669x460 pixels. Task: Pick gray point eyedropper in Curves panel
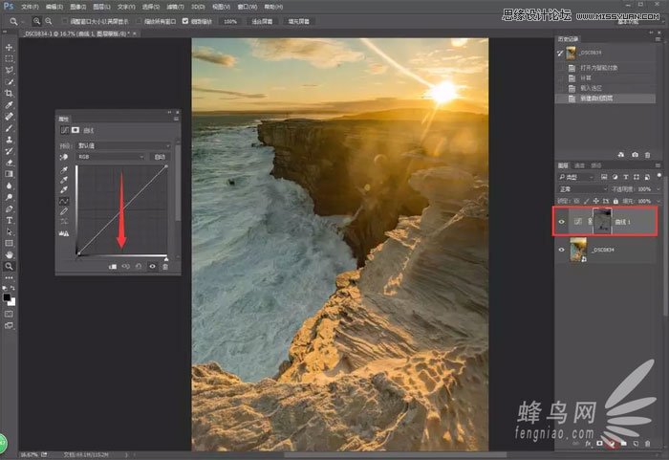tap(64, 180)
